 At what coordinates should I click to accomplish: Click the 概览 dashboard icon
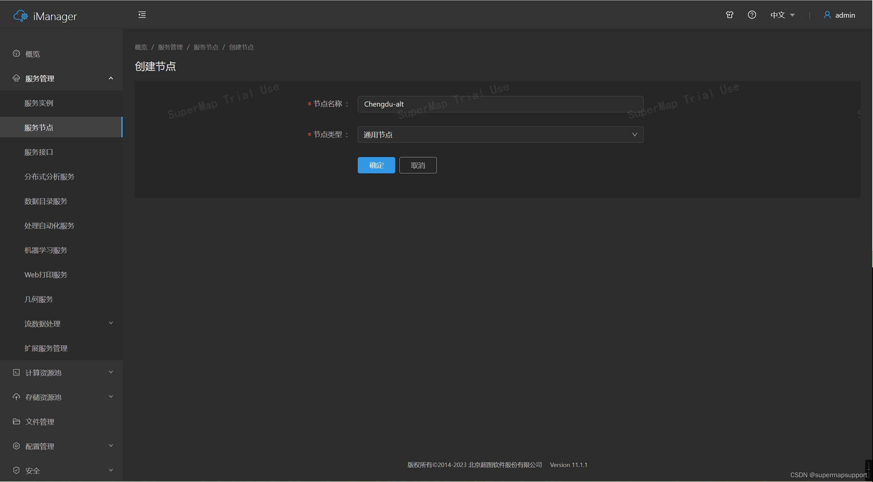coord(16,54)
